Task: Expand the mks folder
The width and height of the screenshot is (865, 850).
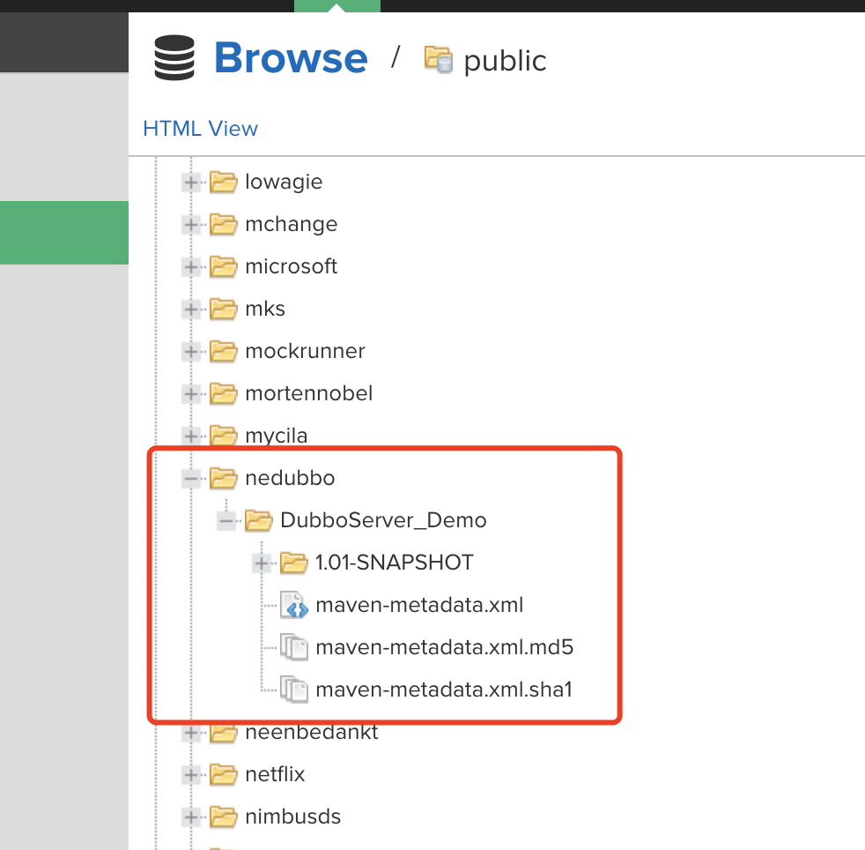Action: [191, 309]
